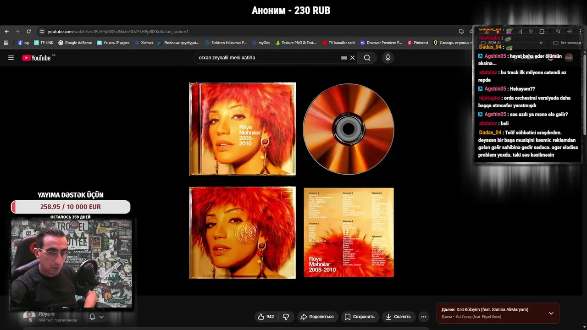This screenshot has height=330, width=587.
Task: Open the myGov bookmark
Action: pyautogui.click(x=261, y=43)
